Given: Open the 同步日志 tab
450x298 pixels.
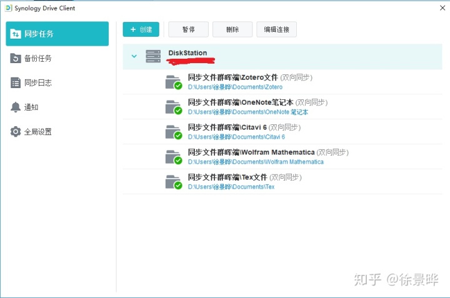Looking at the screenshot, I should coord(37,83).
